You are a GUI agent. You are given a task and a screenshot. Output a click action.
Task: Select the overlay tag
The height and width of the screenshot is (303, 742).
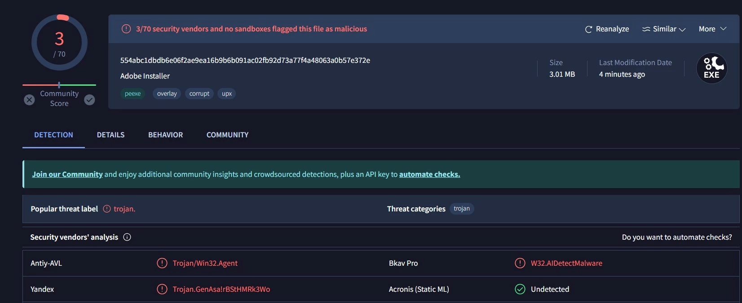167,93
